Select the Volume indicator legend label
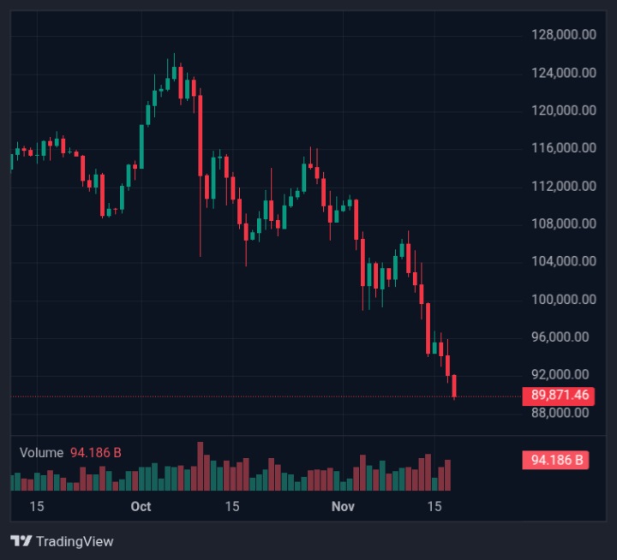Screen dimensions: 617x560 point(41,452)
